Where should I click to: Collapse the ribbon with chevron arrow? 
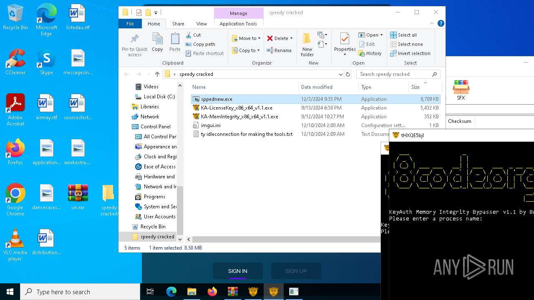coord(432,24)
